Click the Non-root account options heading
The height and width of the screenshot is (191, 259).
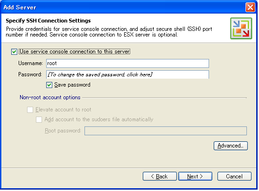pyautogui.click(x=50, y=97)
